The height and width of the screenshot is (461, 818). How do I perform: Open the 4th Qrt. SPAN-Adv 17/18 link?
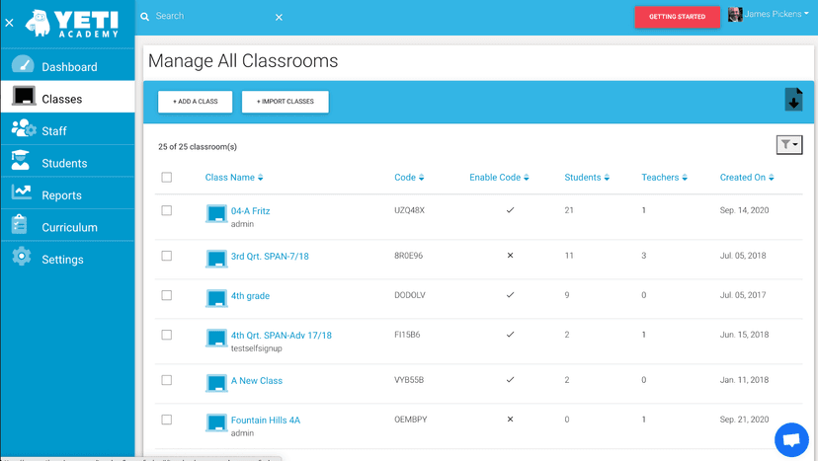[x=282, y=336]
